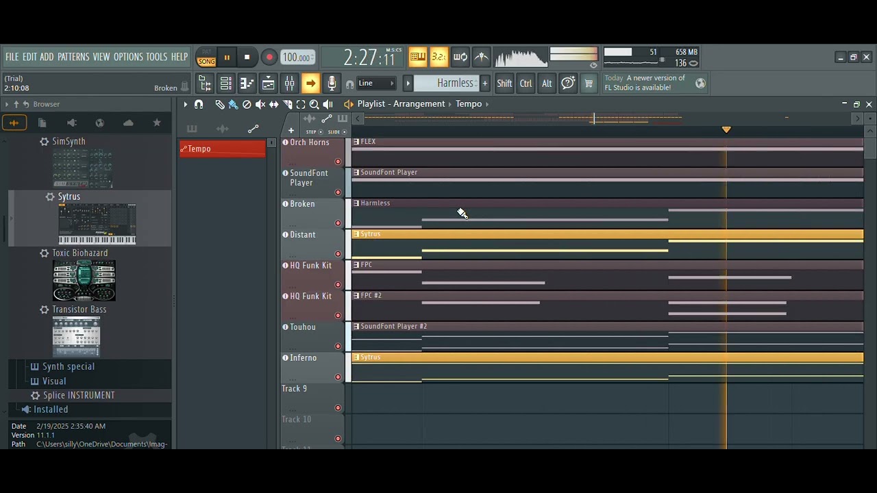
Task: Toggle the STEP edit mode option
Action: pyautogui.click(x=314, y=131)
